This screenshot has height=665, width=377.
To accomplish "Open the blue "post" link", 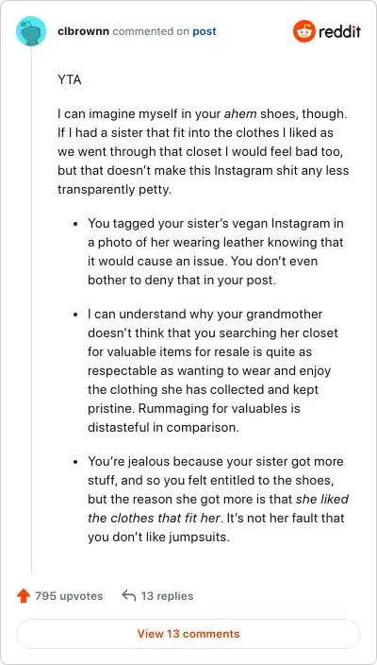I will pyautogui.click(x=205, y=31).
